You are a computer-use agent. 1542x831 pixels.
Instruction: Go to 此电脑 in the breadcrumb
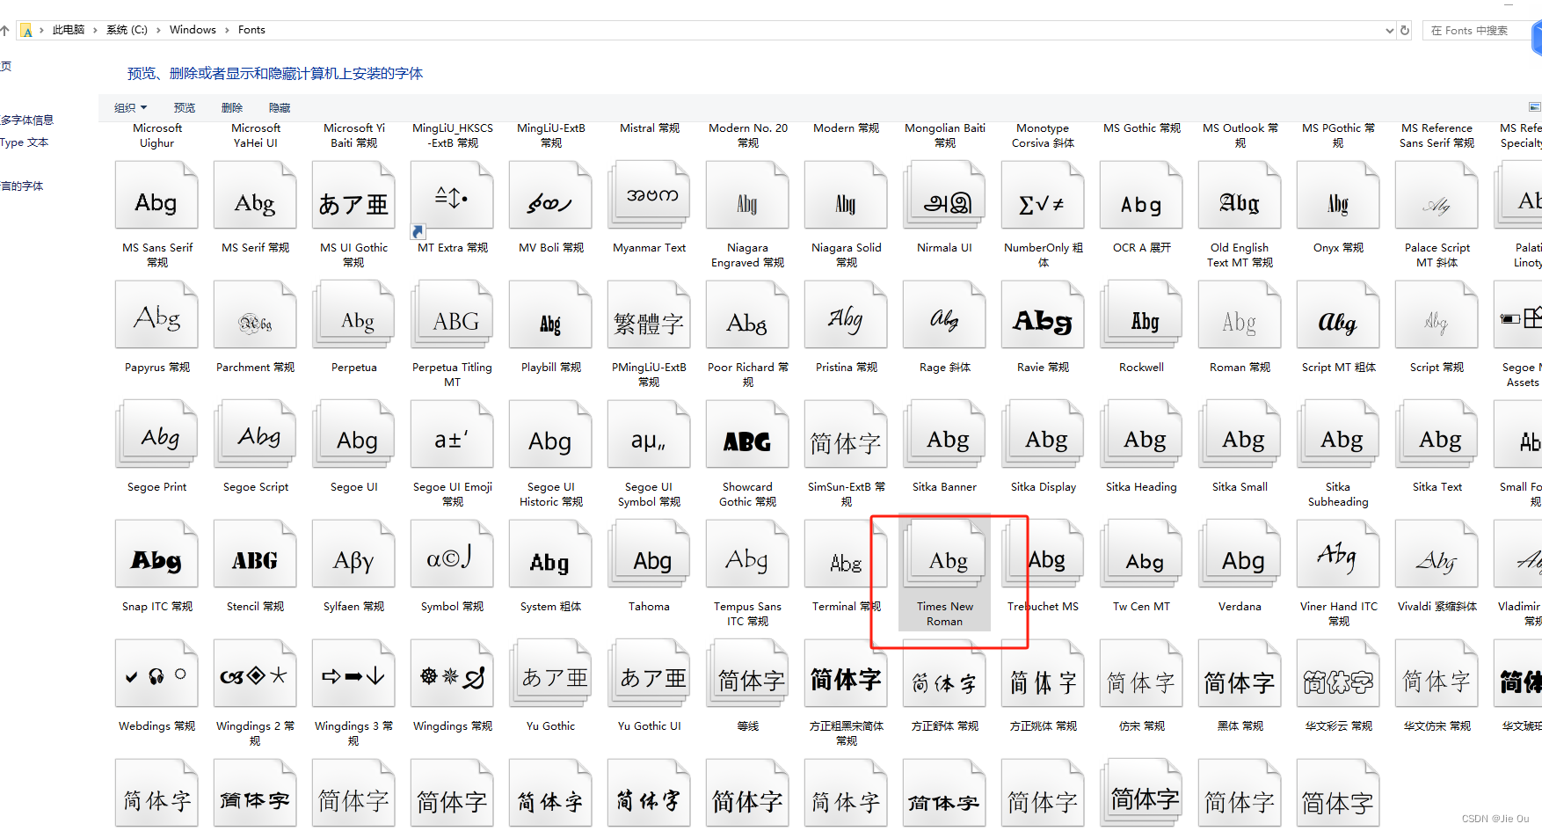click(x=69, y=30)
